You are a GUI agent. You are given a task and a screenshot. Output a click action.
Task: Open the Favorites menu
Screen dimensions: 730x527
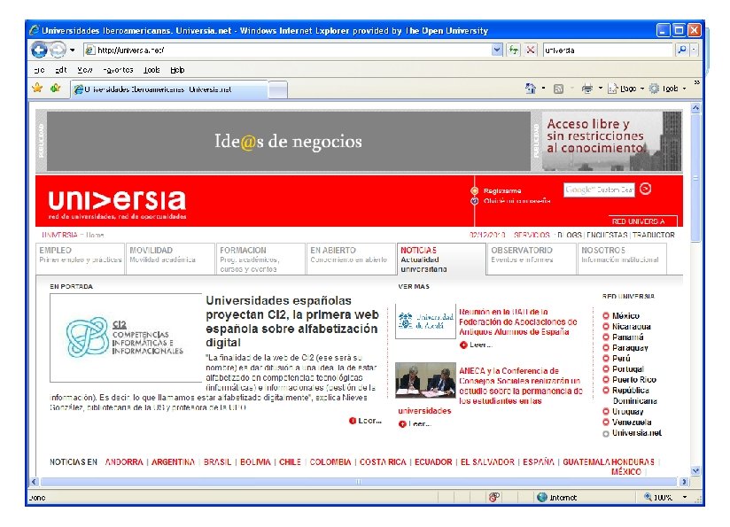(x=118, y=70)
